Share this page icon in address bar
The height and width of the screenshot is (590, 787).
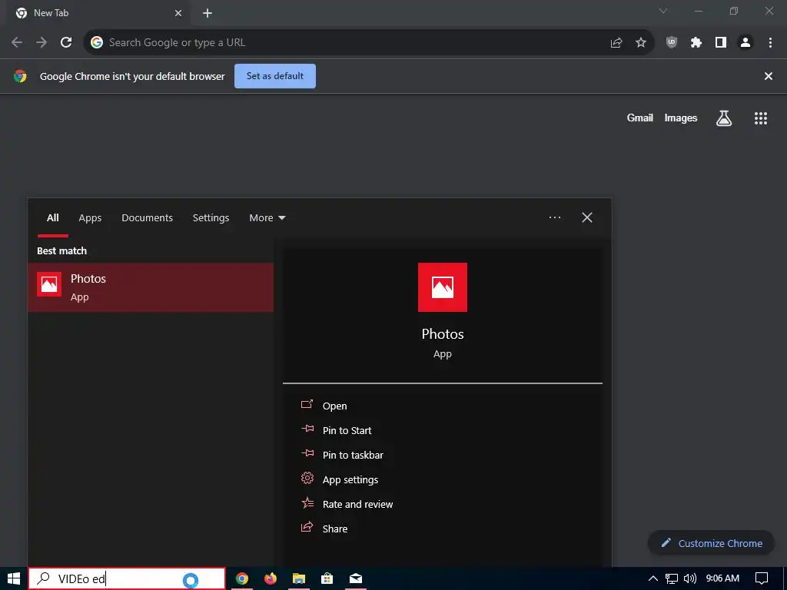(616, 43)
